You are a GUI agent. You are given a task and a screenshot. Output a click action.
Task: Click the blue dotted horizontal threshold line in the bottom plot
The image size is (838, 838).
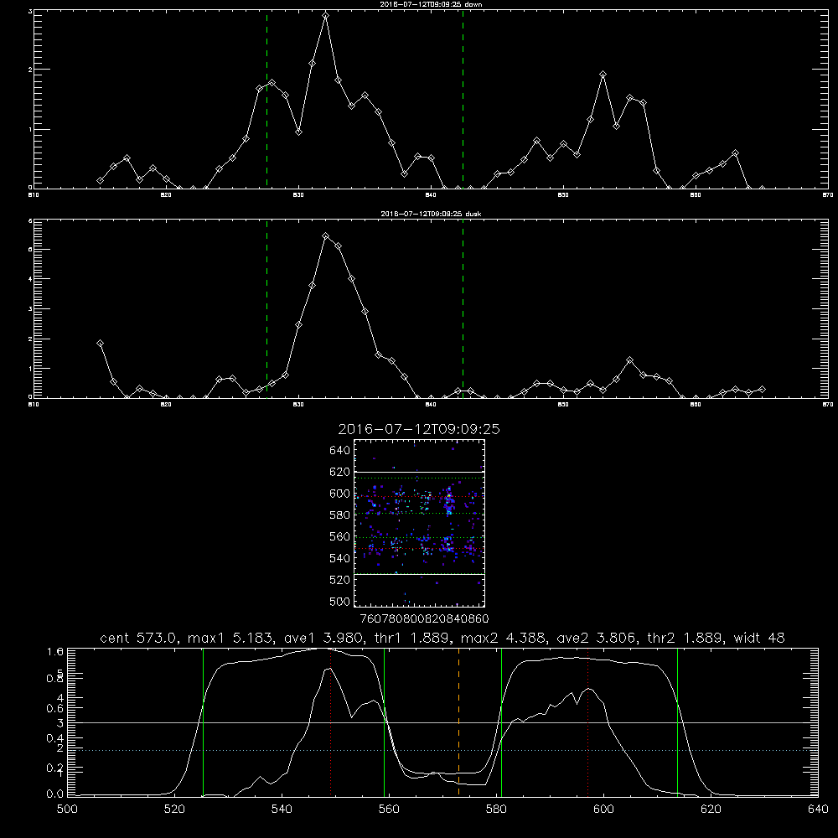tap(442, 750)
